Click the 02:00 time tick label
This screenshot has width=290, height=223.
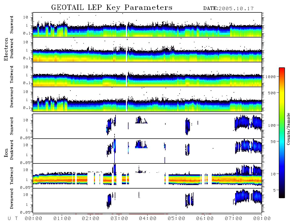[91, 218]
